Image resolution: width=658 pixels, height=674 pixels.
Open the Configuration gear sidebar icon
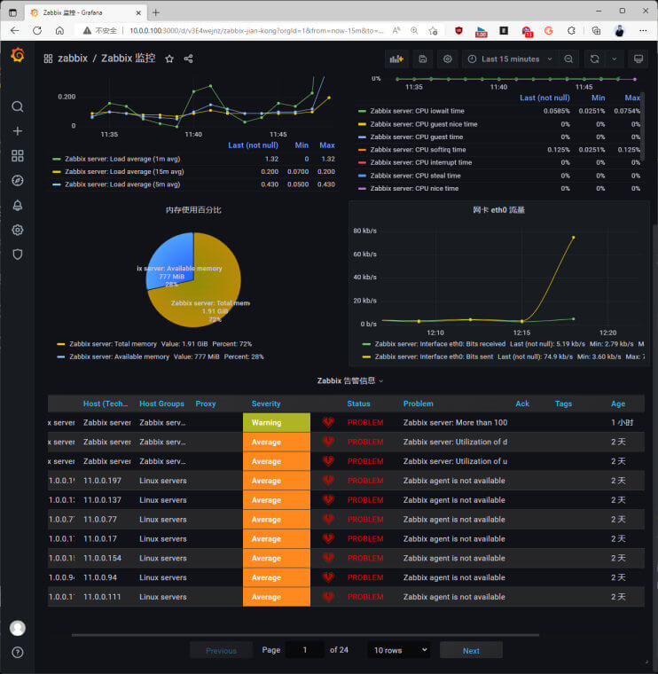(x=17, y=230)
